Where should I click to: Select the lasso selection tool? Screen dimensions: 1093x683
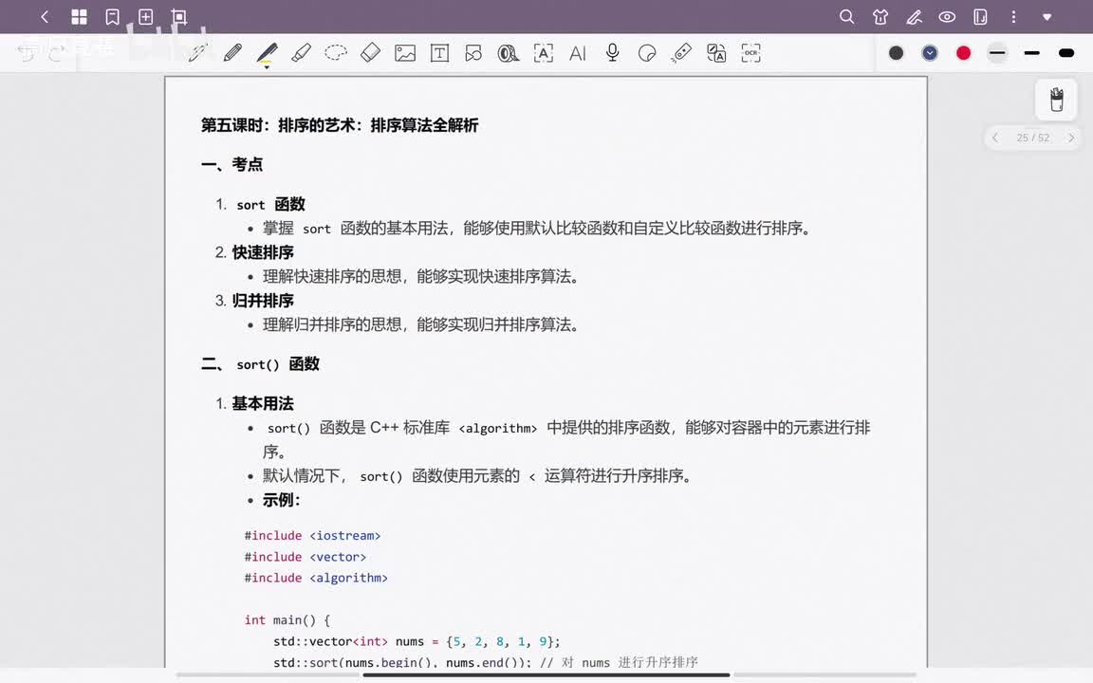[x=336, y=53]
